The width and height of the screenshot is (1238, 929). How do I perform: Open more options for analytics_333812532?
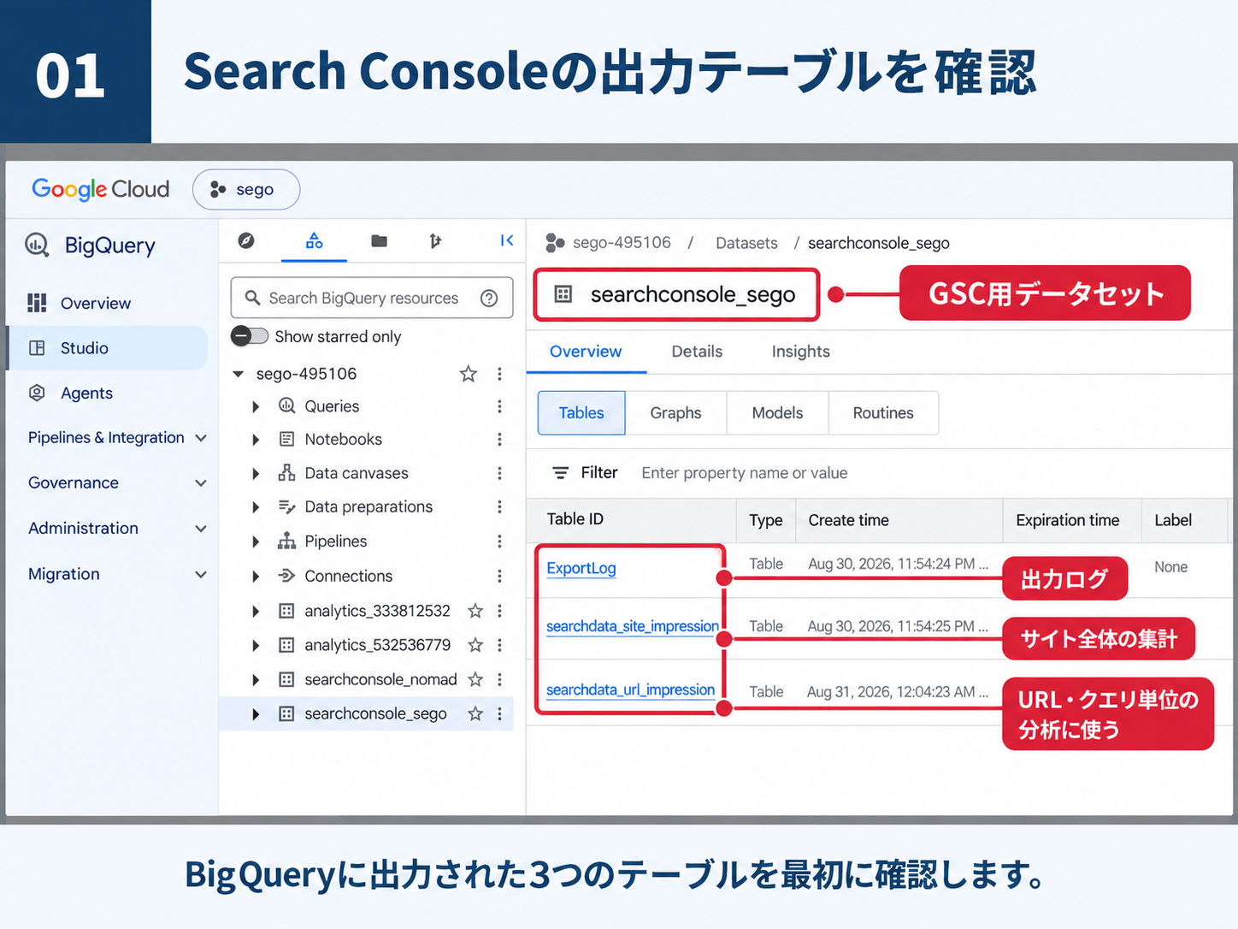(499, 611)
